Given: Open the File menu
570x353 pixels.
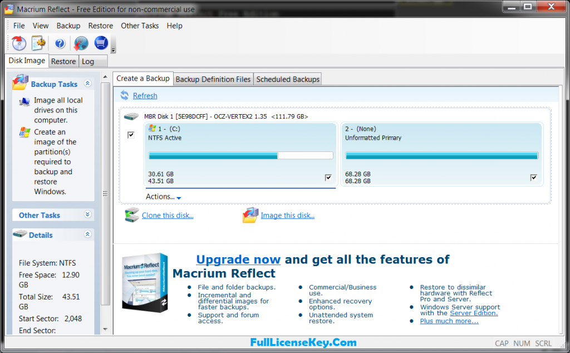Looking at the screenshot, I should 19,26.
